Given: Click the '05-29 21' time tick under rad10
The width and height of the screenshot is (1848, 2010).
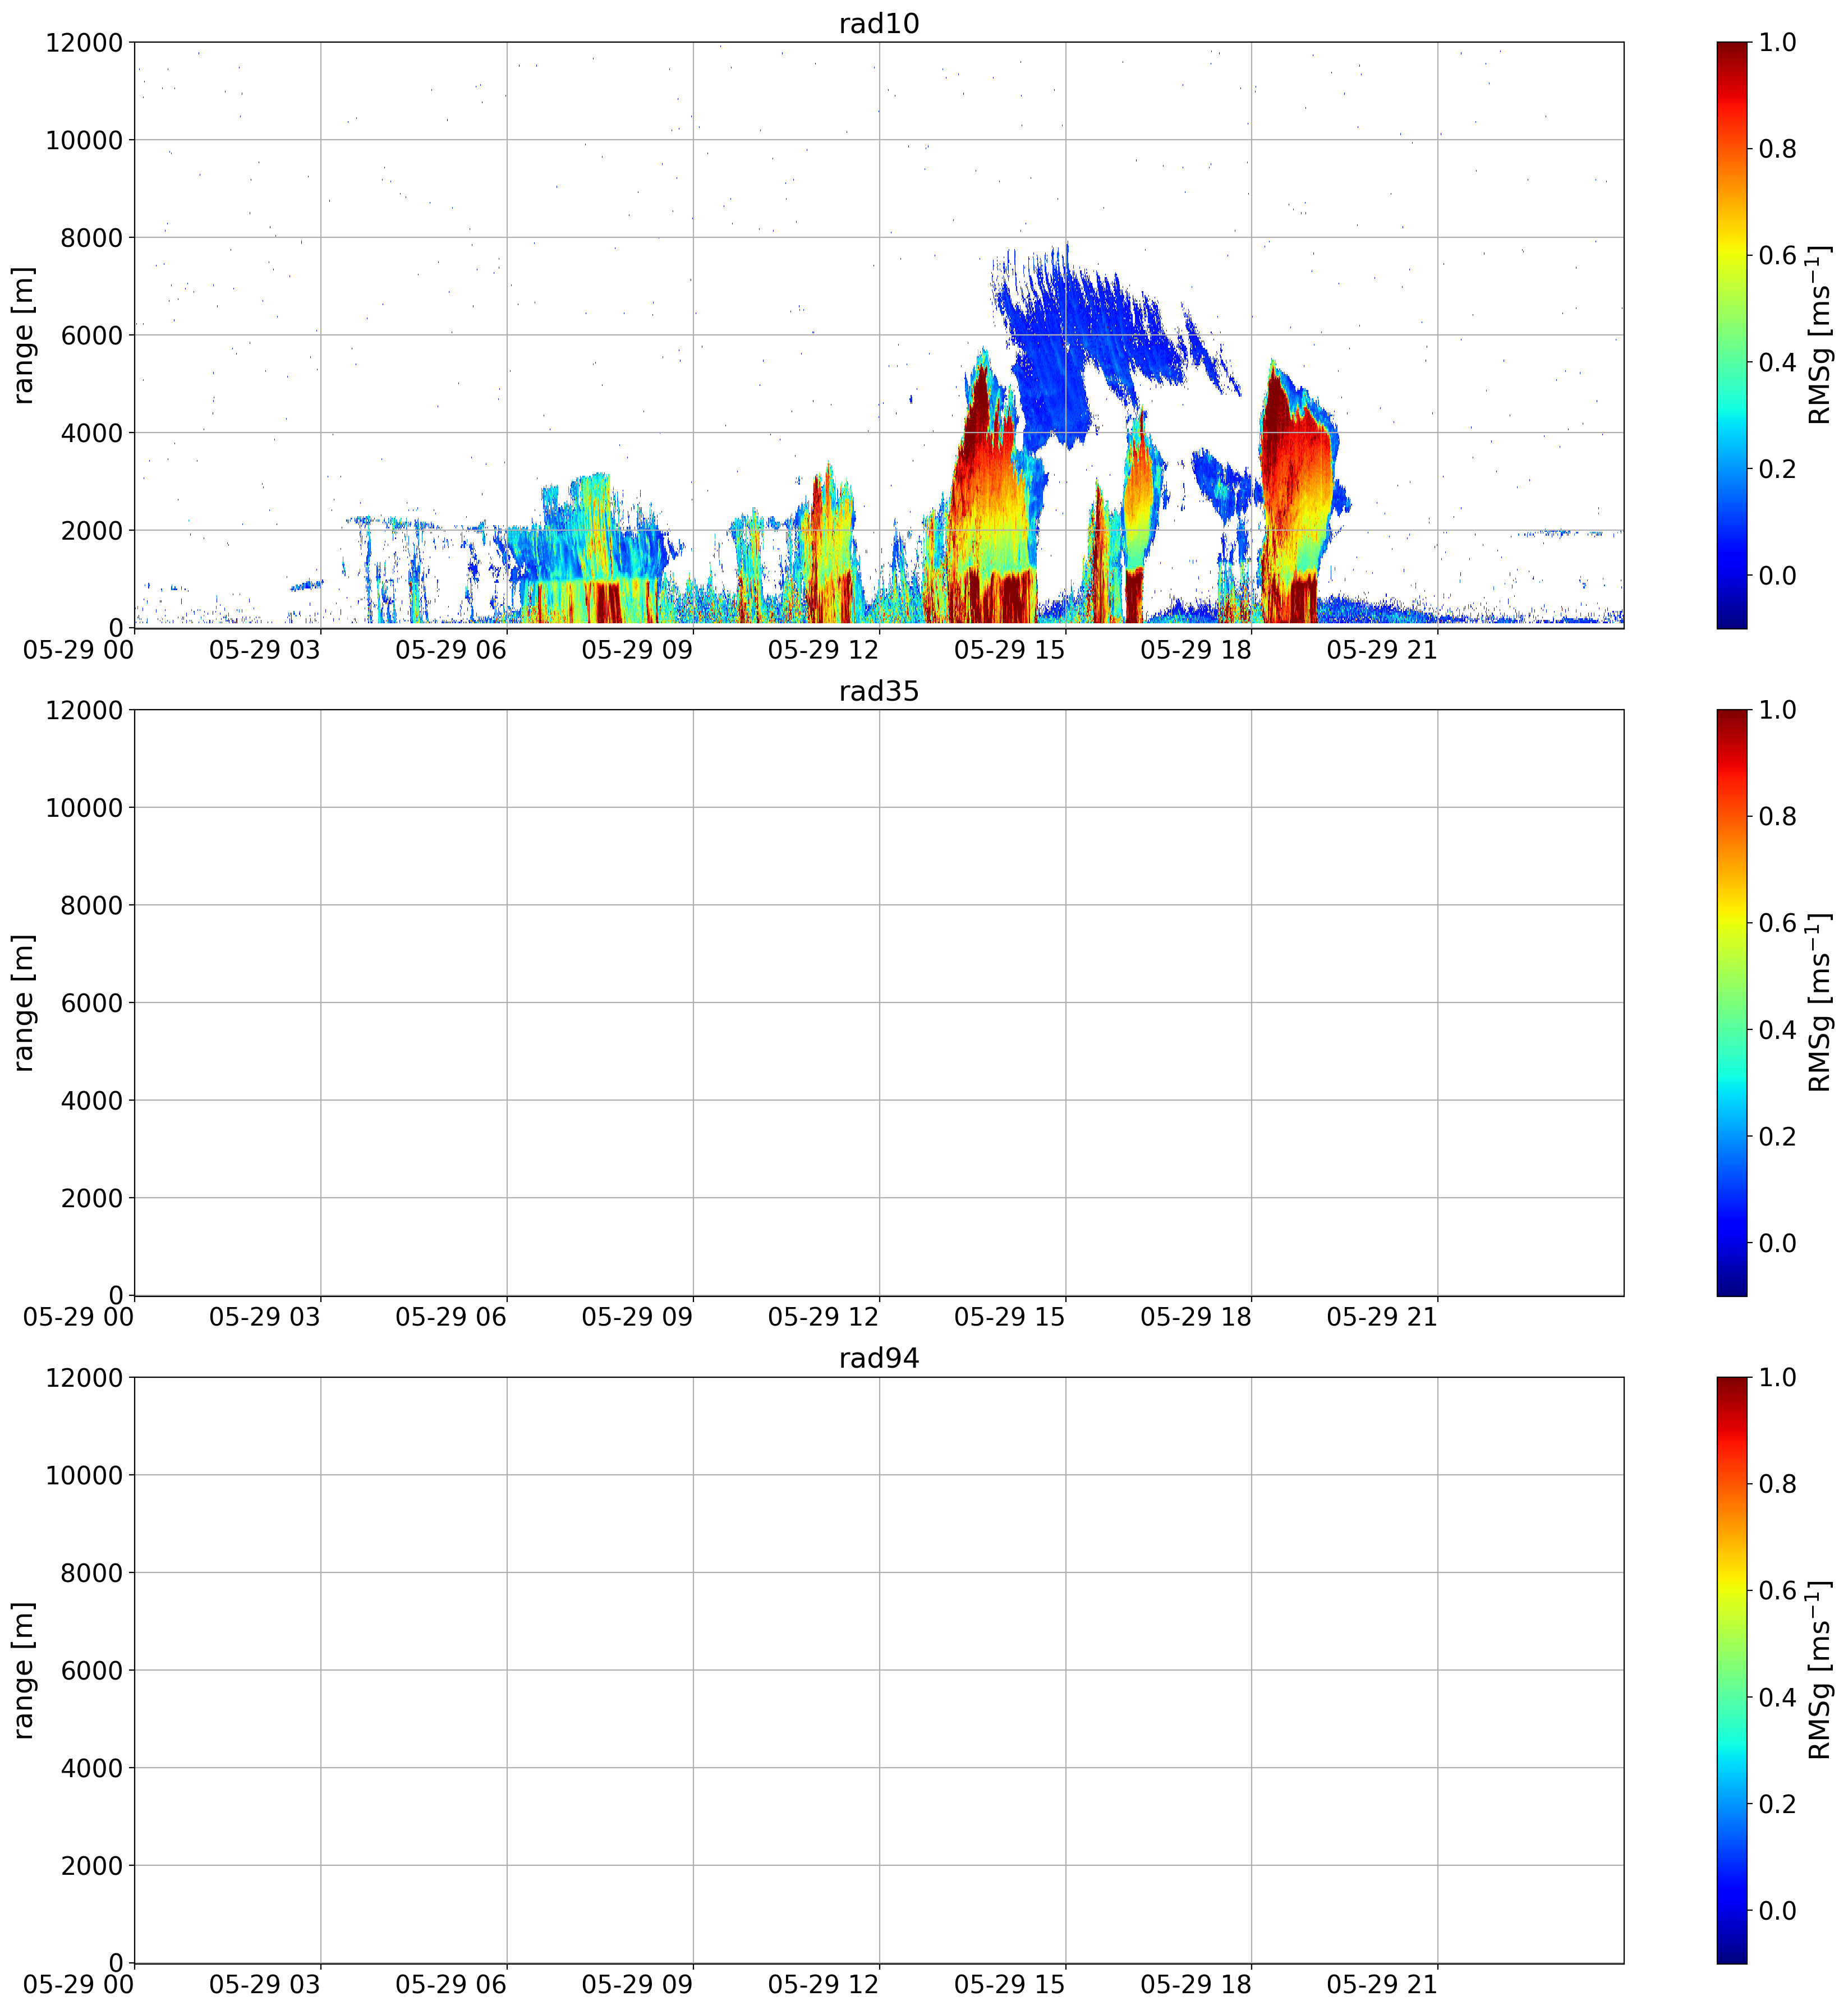Looking at the screenshot, I should point(1382,650).
